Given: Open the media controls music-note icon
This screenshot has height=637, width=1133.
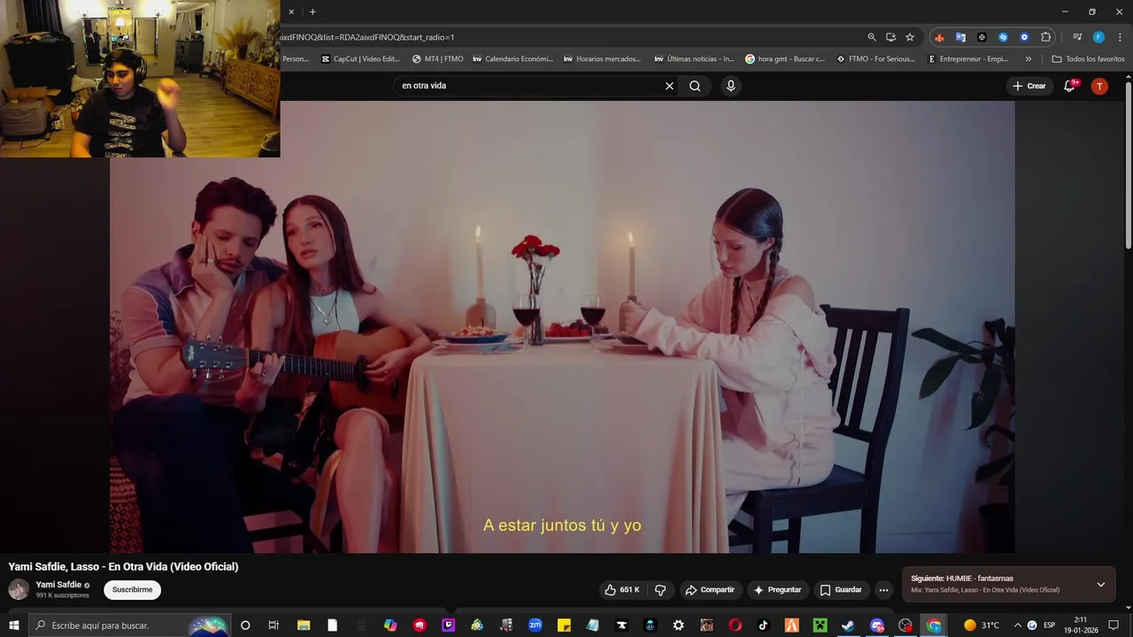Looking at the screenshot, I should coord(1077,37).
